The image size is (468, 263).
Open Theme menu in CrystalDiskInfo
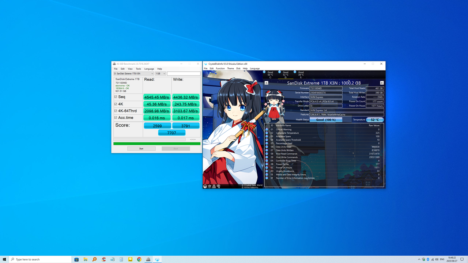pyautogui.click(x=230, y=68)
